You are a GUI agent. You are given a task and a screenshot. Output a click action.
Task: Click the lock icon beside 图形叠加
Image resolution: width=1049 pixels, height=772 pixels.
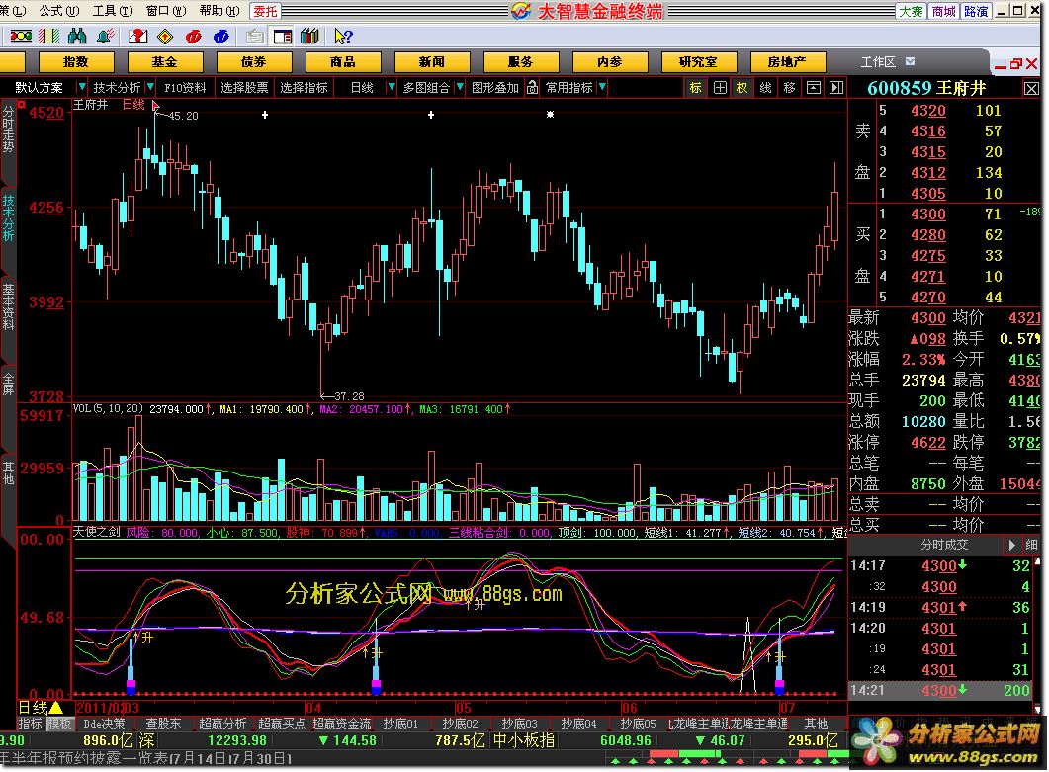[532, 87]
